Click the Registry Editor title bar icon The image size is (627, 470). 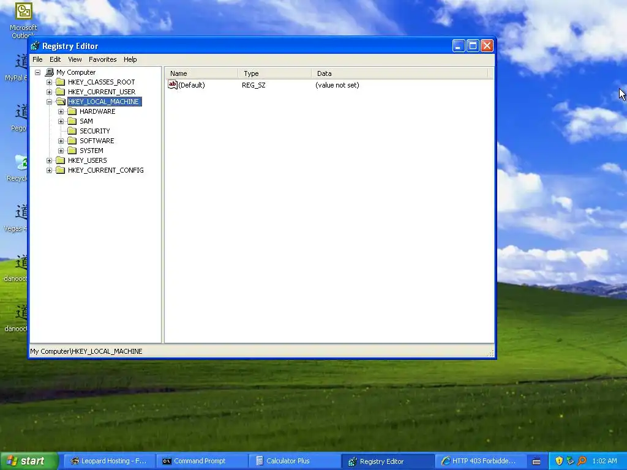tap(35, 46)
